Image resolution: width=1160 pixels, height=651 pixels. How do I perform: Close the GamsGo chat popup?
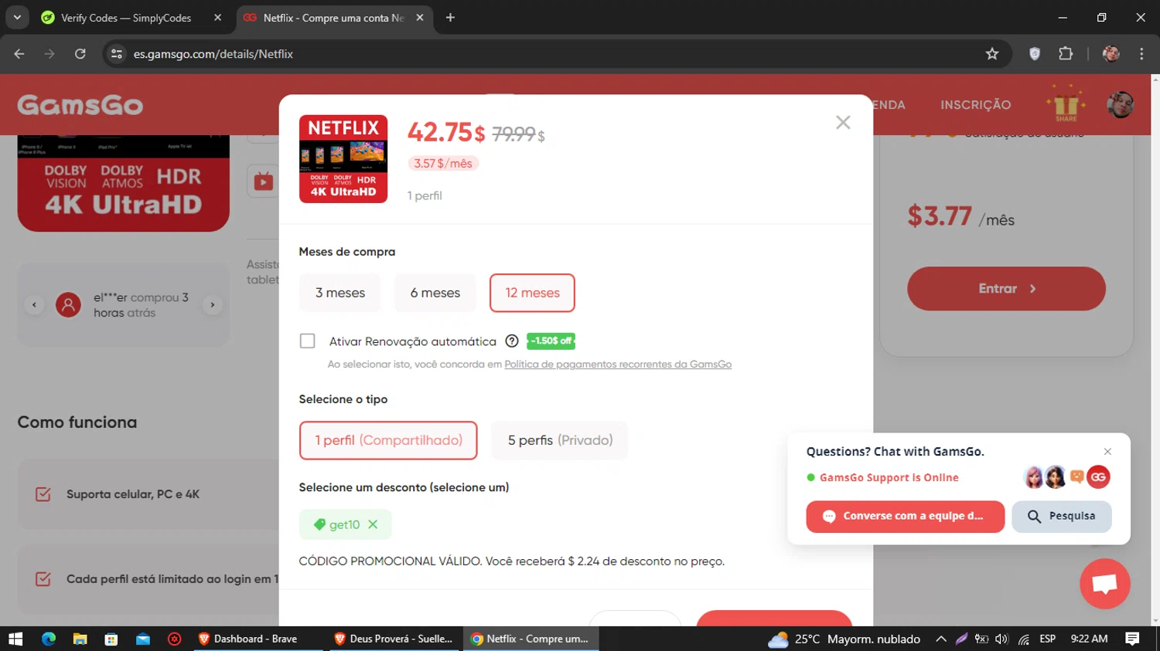pos(1107,452)
